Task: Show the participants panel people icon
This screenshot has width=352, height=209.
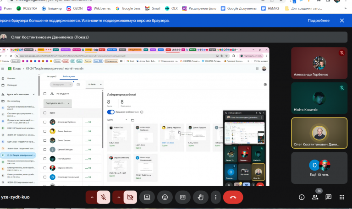Action: pyautogui.click(x=315, y=197)
